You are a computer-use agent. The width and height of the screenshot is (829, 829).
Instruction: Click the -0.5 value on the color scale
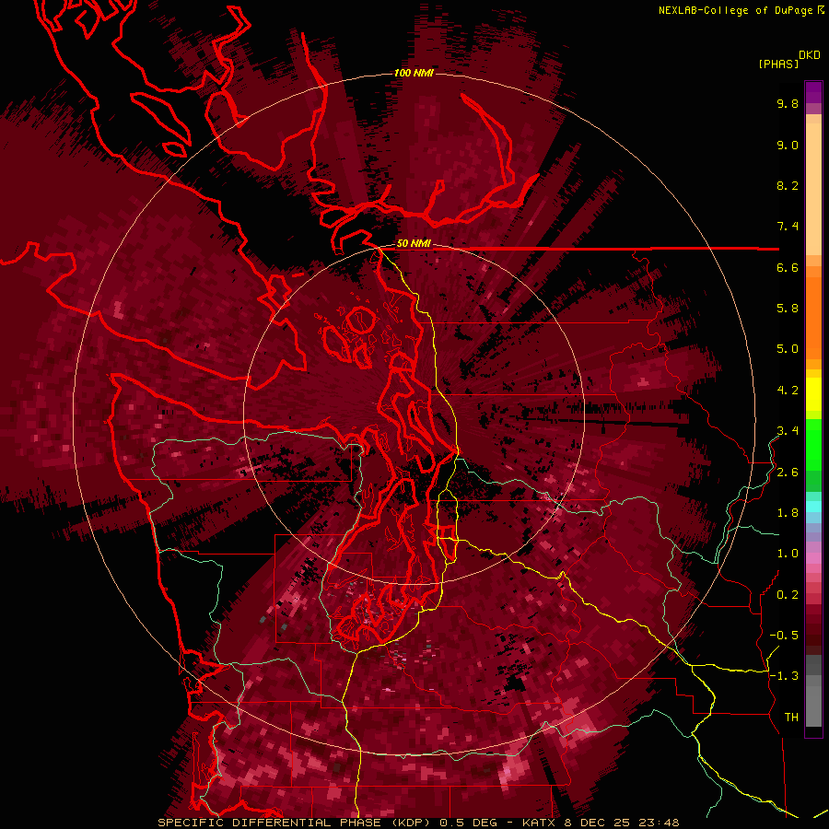coord(784,636)
